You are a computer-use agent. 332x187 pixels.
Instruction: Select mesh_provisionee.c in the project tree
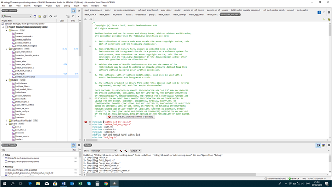25,68
